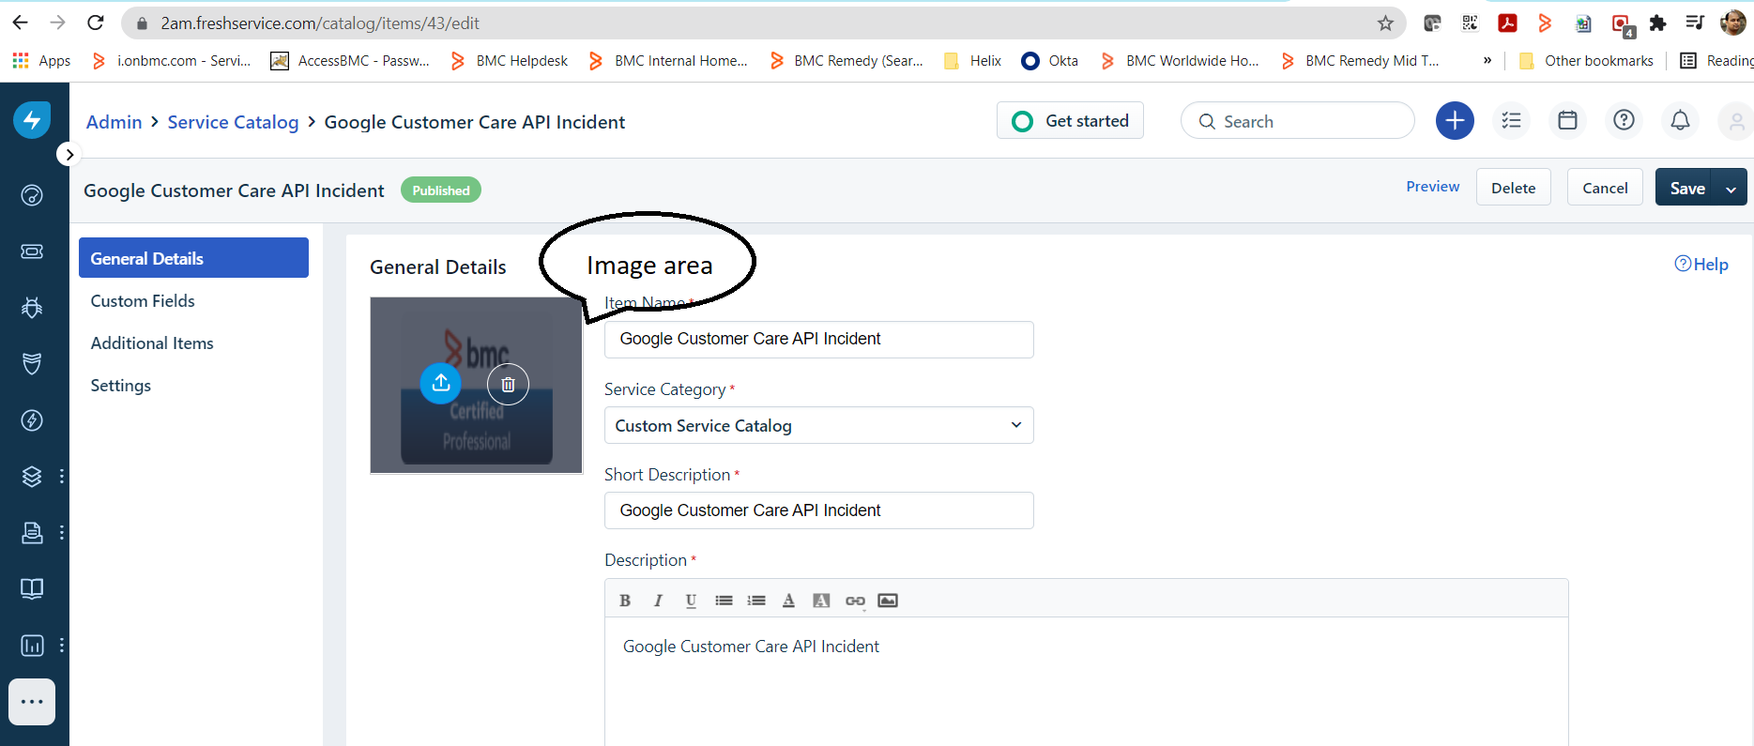Viewport: 1754px width, 746px height.
Task: Open the notifications bell icon
Action: click(x=1680, y=120)
